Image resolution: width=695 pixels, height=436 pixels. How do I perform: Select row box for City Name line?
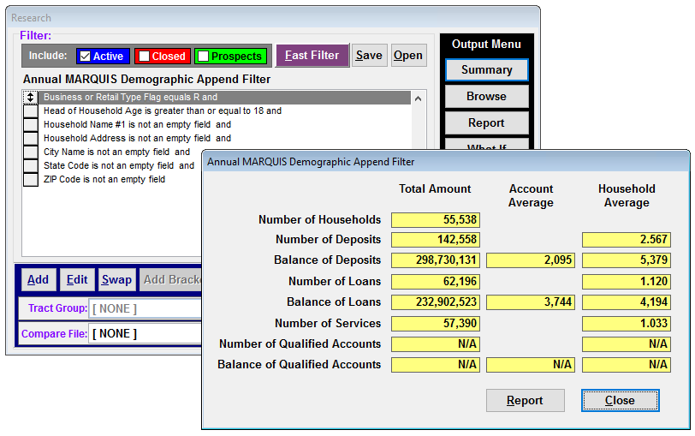(31, 152)
